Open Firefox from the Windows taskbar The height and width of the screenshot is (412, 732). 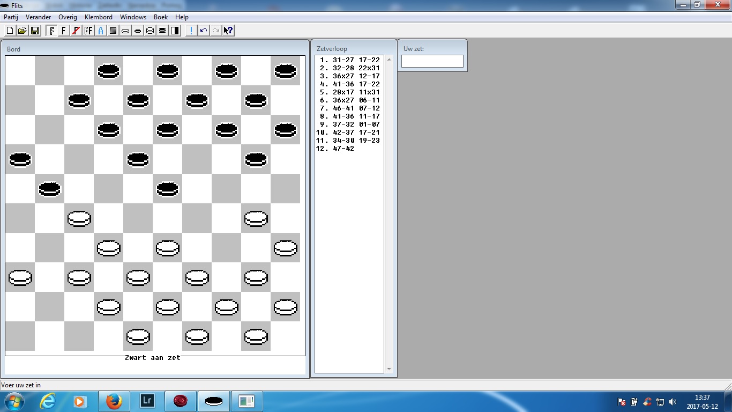114,401
